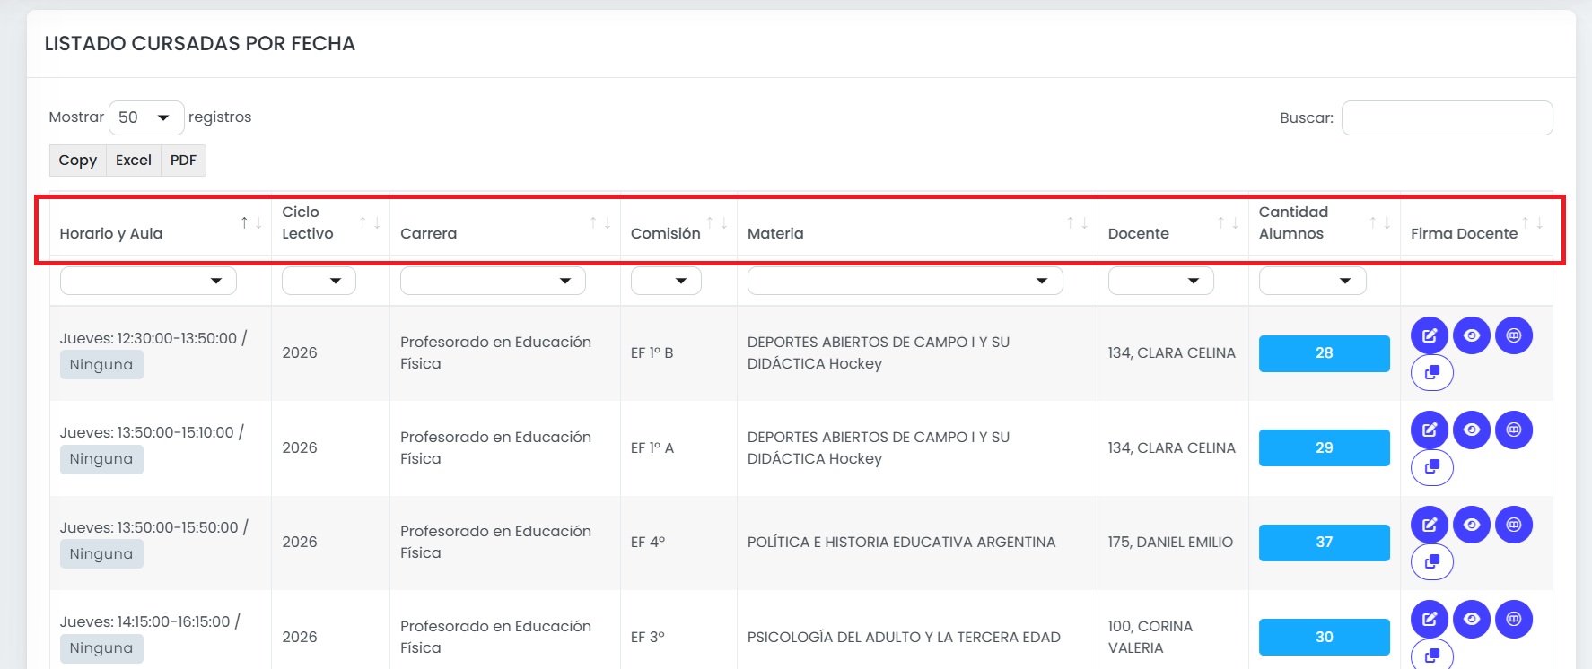
Task: Click the blue 30 students badge
Action: [x=1324, y=637]
